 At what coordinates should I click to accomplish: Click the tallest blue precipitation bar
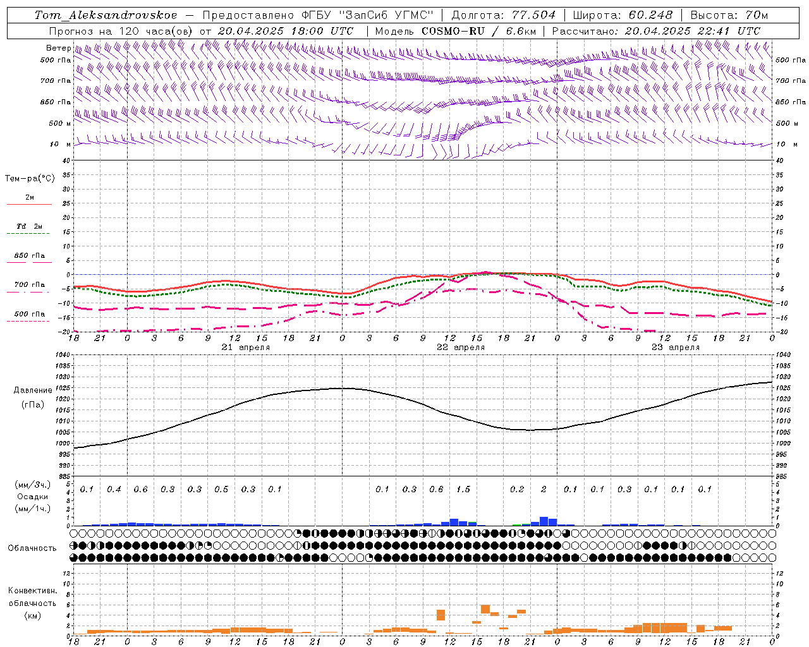pos(544,521)
